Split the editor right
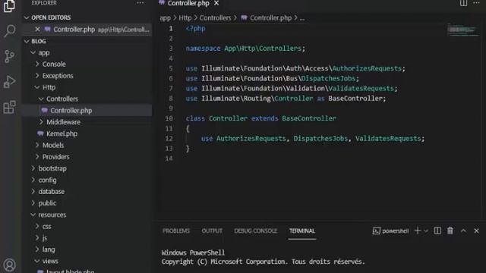The image size is (486, 273). (463, 3)
